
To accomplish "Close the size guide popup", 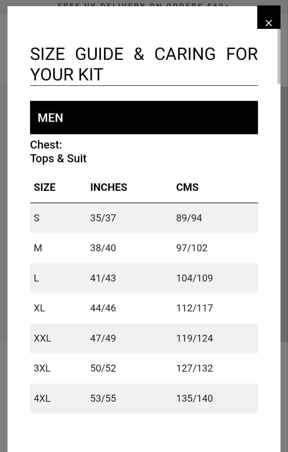I will 268,23.
